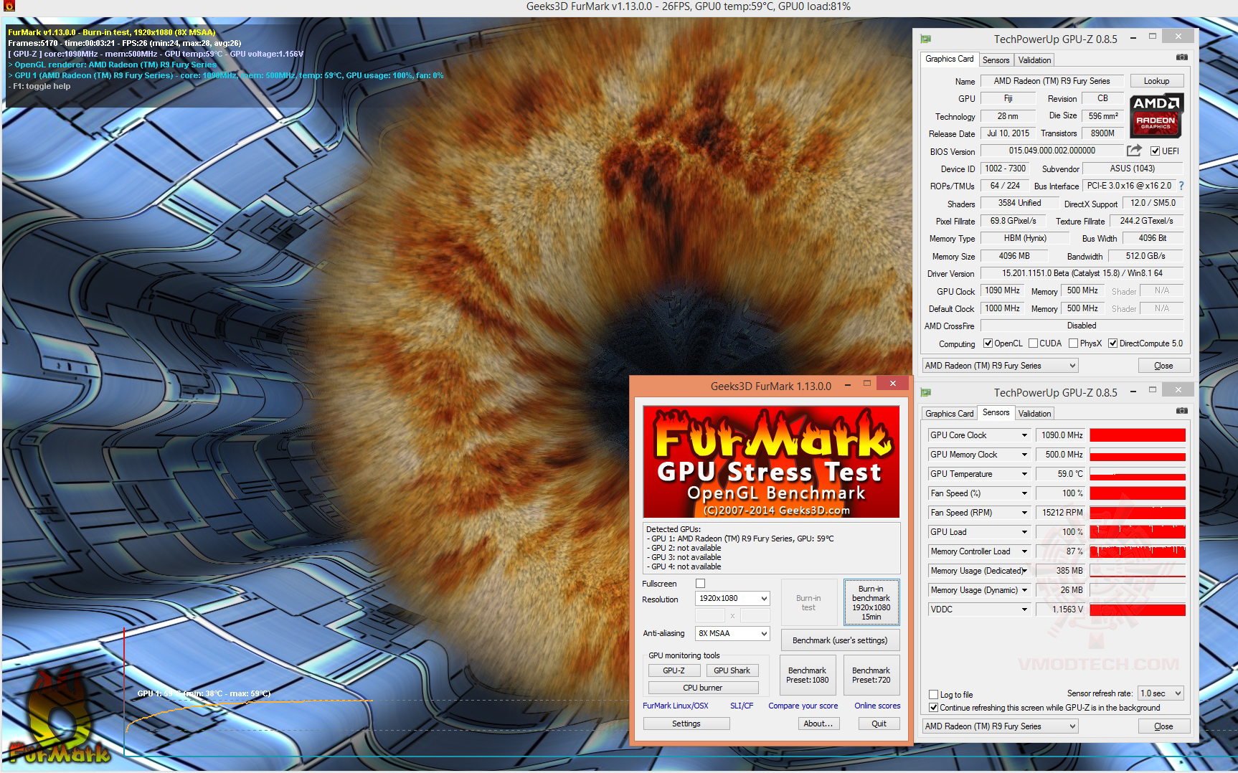The width and height of the screenshot is (1238, 773).
Task: Select the Graphics Card tab in the upper GPU-Z window
Action: (949, 59)
